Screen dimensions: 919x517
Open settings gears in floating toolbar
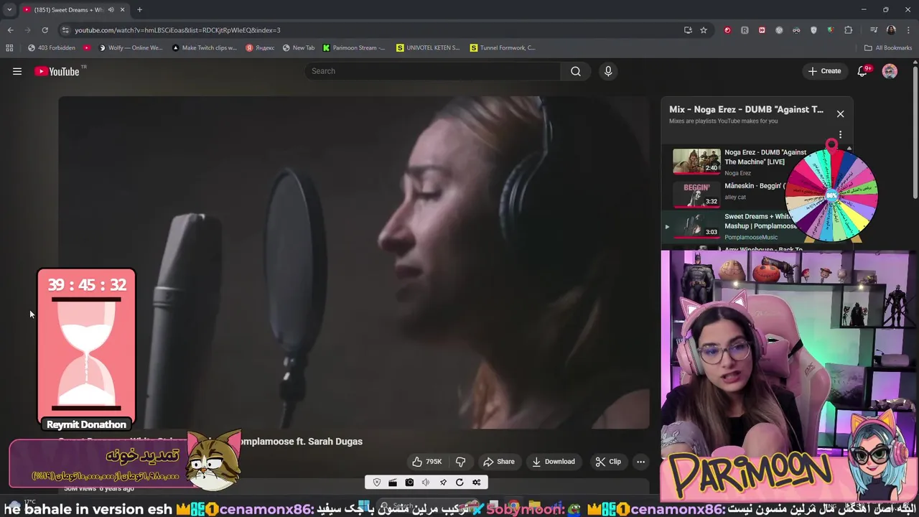(x=476, y=483)
